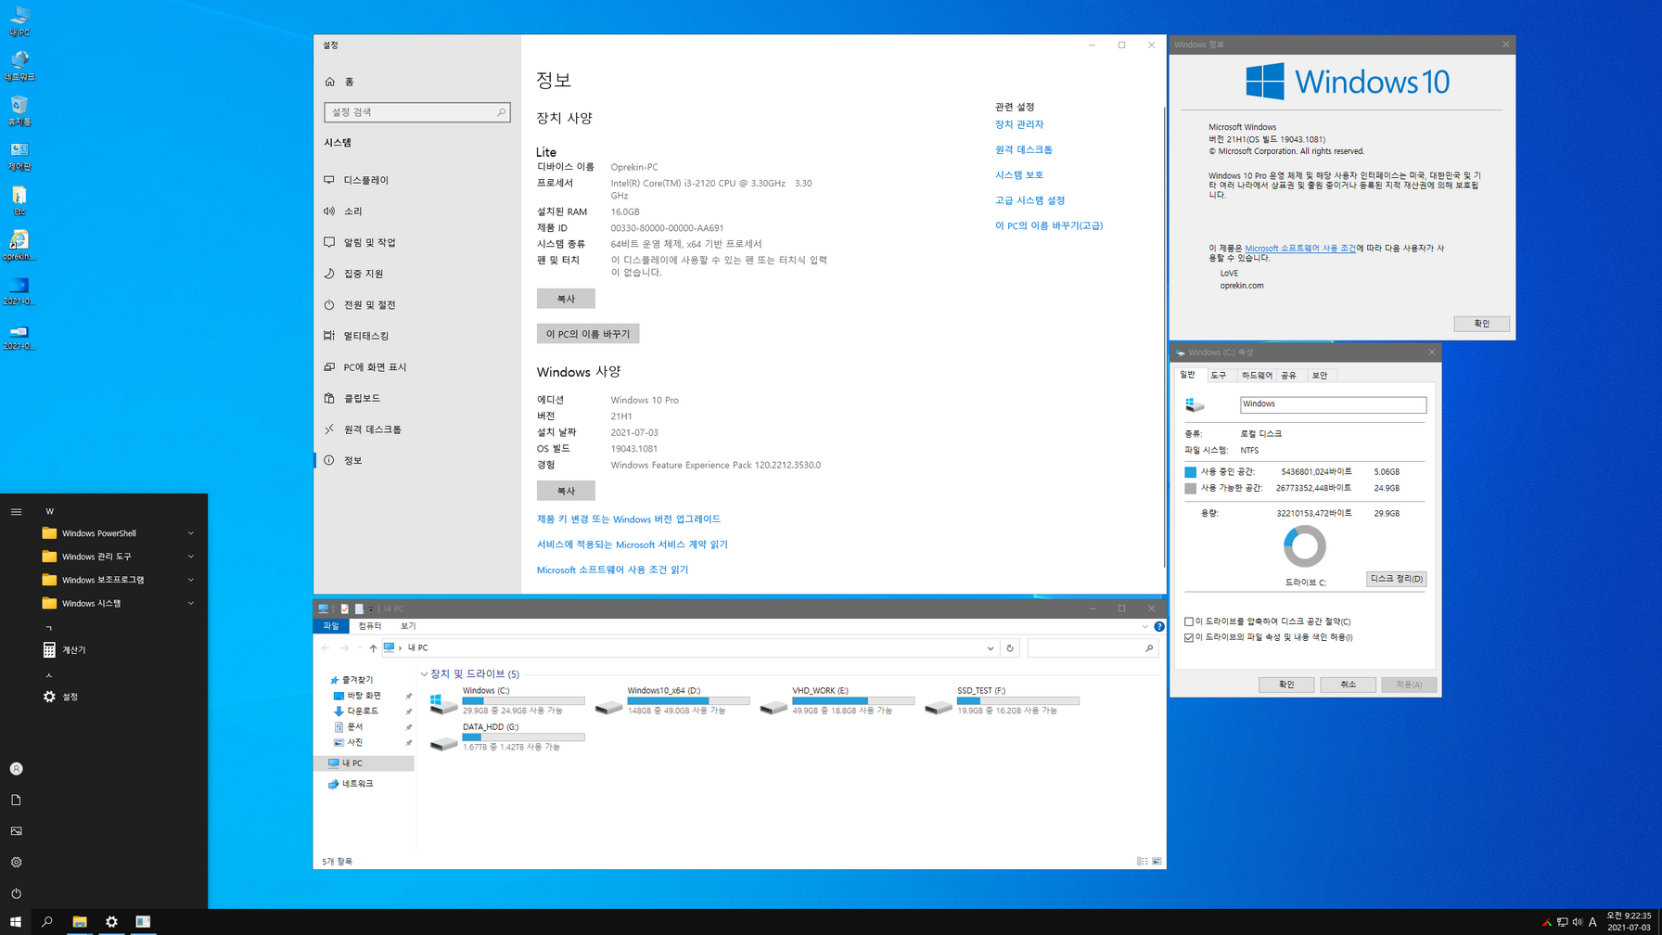This screenshot has width=1662, height=935.
Task: Click the 홈 home icon in Settings
Action: click(x=330, y=82)
